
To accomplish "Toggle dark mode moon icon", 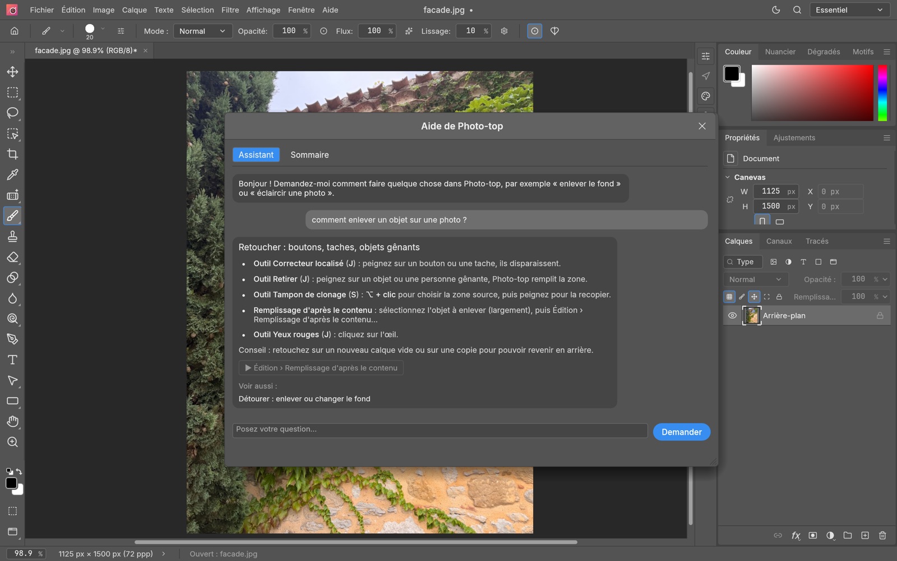I will [x=776, y=10].
